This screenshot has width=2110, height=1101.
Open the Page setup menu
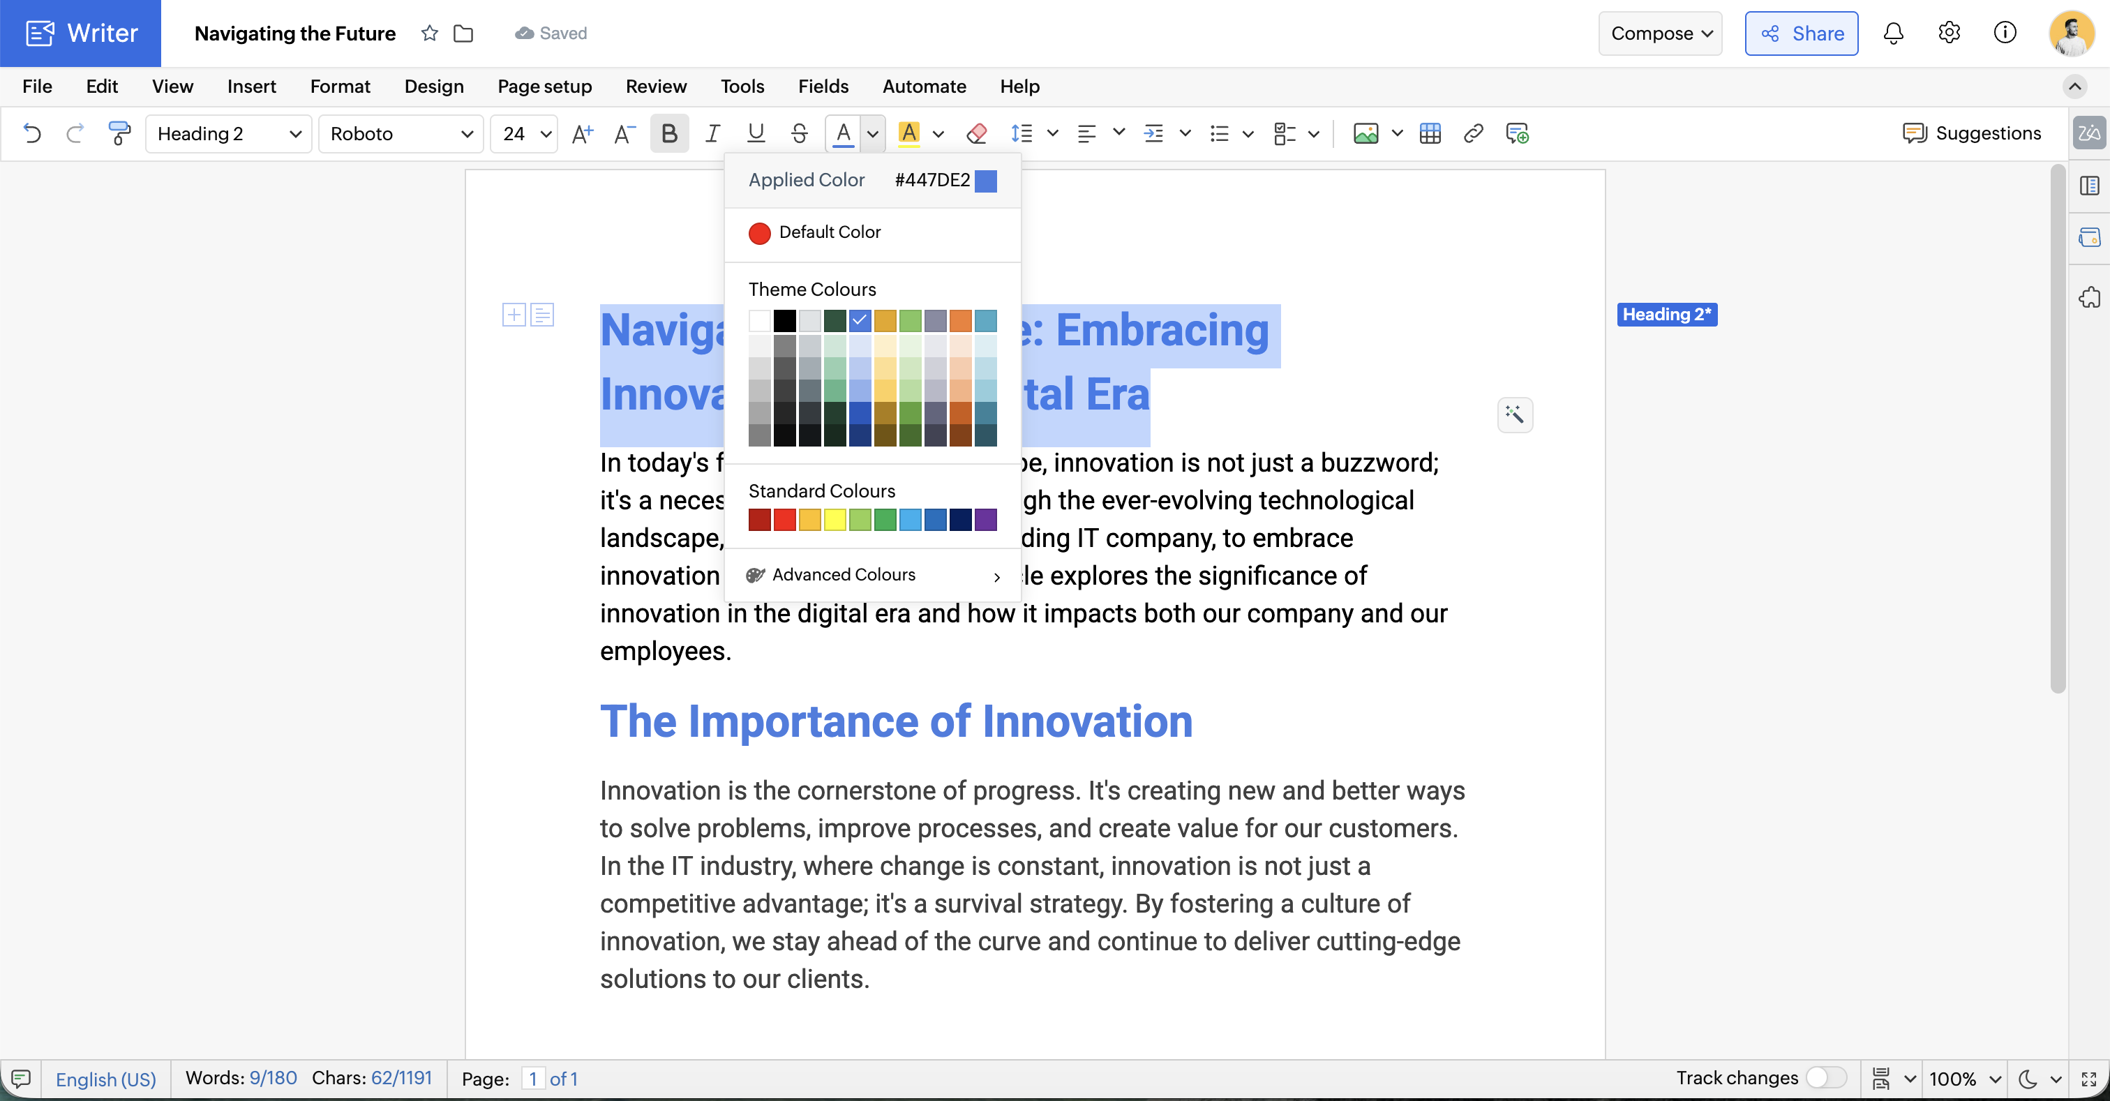(x=545, y=86)
